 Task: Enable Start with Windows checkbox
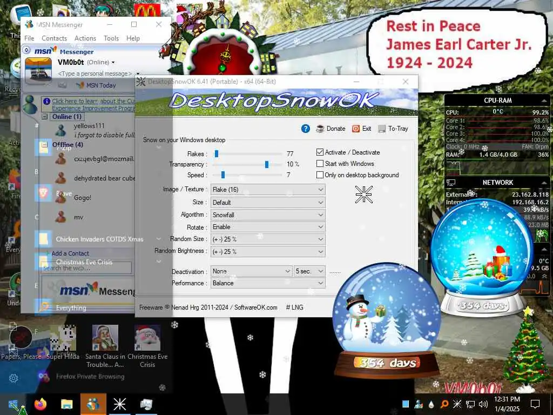pyautogui.click(x=320, y=164)
